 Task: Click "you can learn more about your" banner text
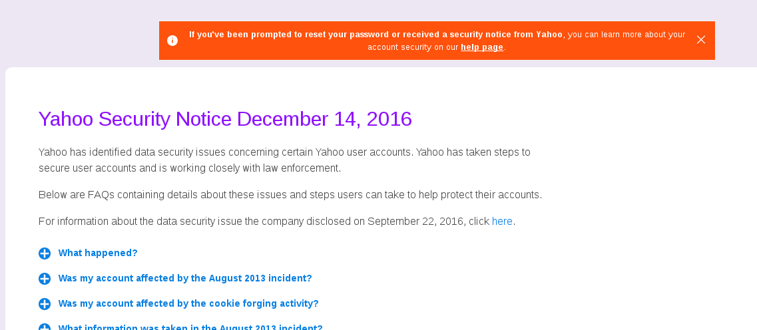point(626,35)
